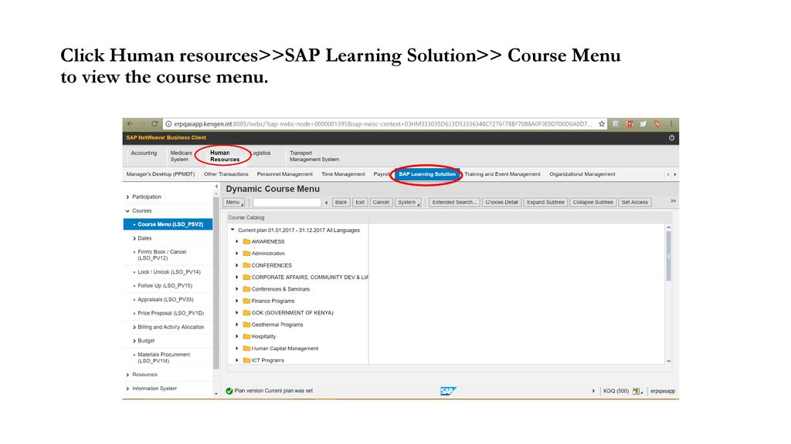Image resolution: width=791 pixels, height=444 pixels.
Task: Click the orange tag extension icon
Action: click(x=657, y=124)
